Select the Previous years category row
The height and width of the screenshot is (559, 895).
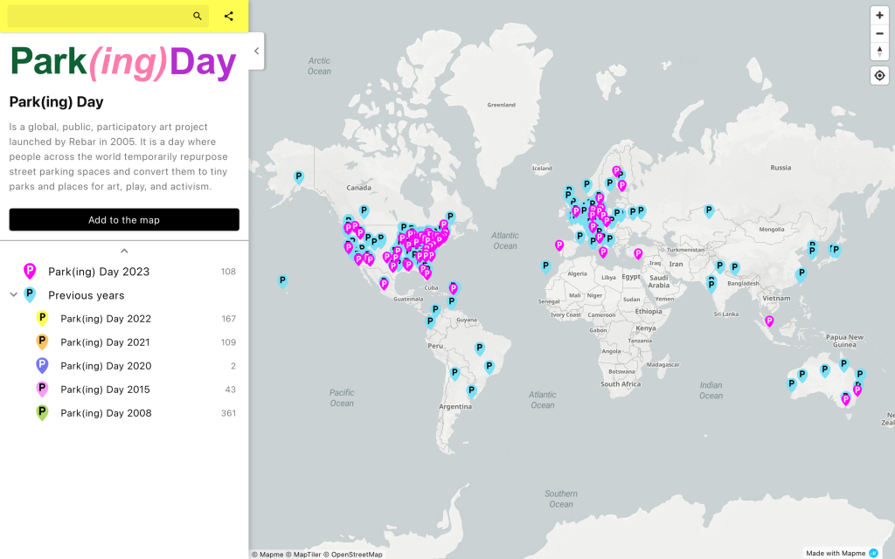coord(124,295)
